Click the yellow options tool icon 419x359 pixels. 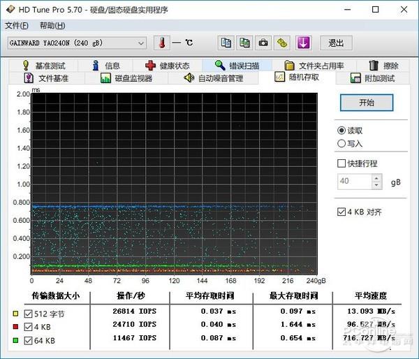coord(282,43)
